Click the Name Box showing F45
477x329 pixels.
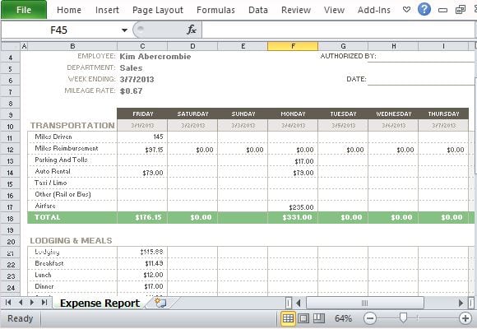pyautogui.click(x=59, y=30)
